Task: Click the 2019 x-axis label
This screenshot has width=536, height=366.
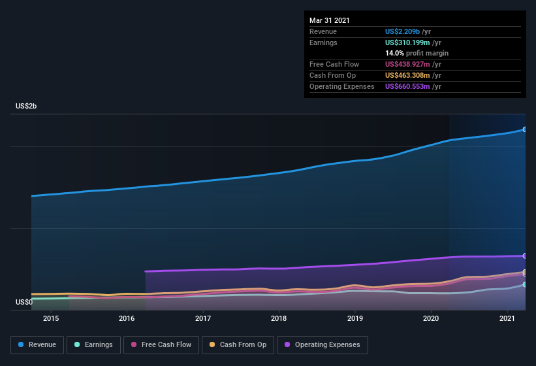Action: 355,318
